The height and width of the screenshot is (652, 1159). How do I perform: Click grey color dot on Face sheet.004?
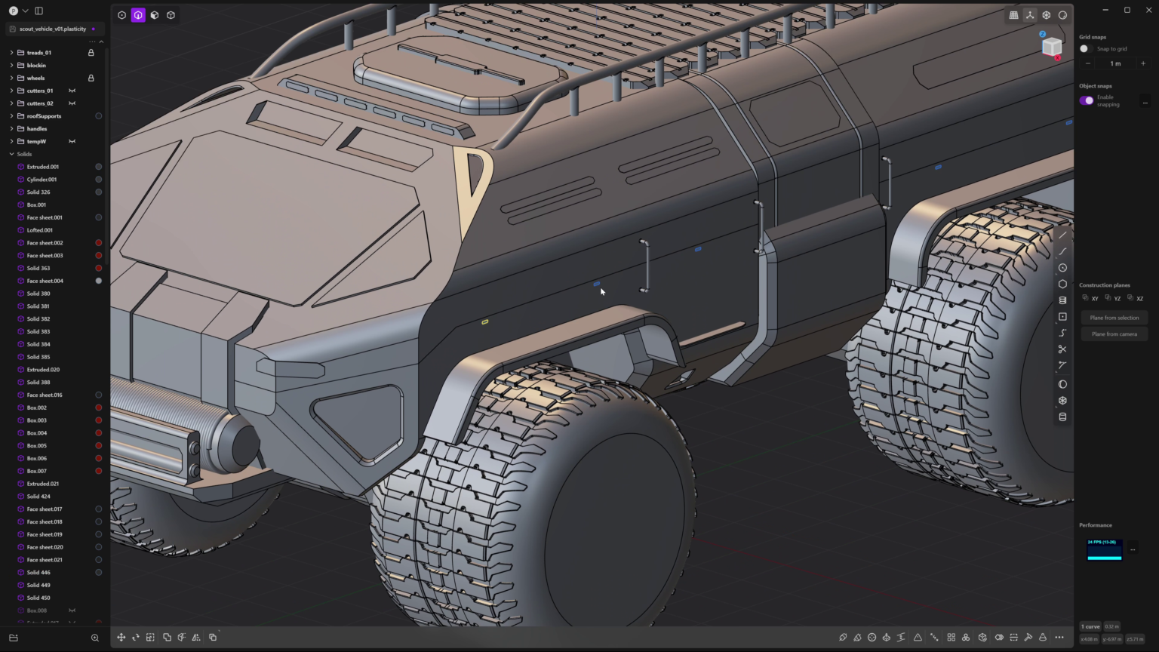[x=98, y=281]
